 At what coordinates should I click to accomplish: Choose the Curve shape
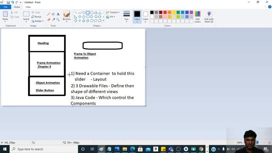80,13
